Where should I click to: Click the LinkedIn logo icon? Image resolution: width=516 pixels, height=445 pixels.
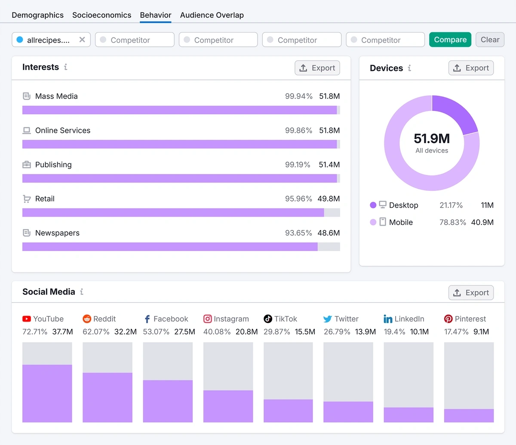click(388, 319)
